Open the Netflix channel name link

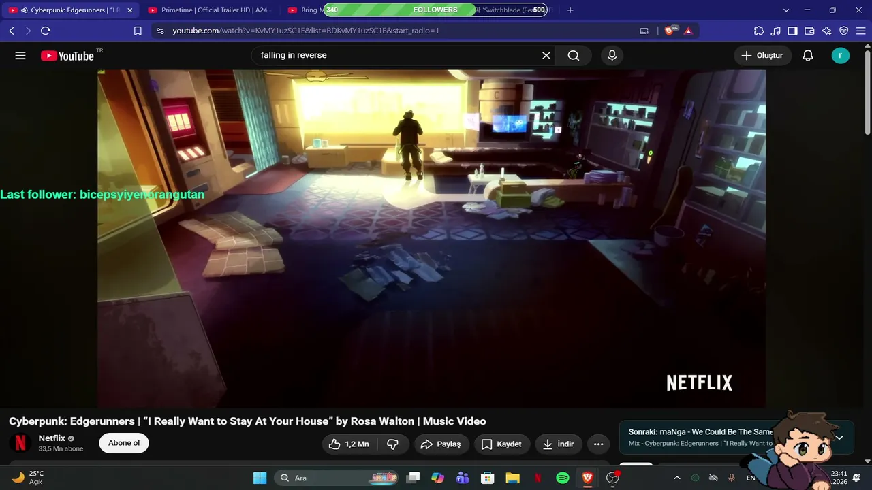pyautogui.click(x=52, y=438)
